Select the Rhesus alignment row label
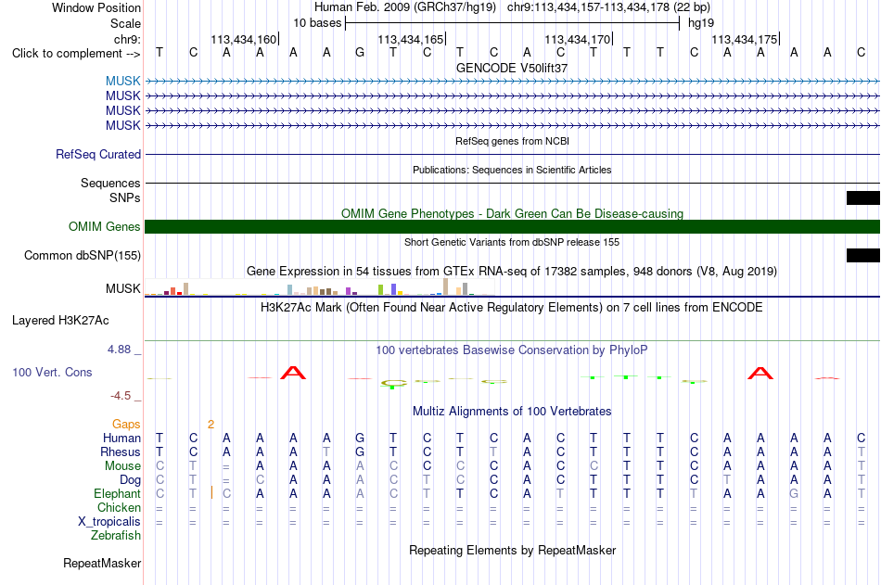The image size is (881, 585). click(x=121, y=451)
